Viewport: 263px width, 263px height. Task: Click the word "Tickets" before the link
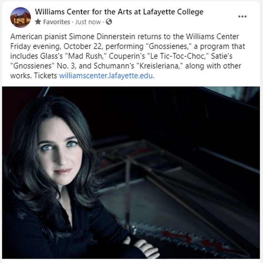pos(46,76)
